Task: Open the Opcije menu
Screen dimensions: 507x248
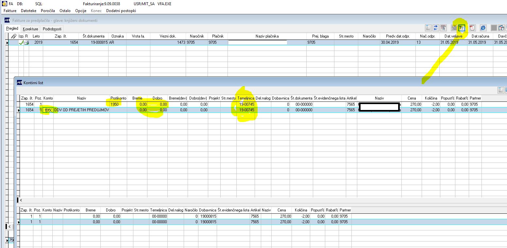Action: pos(81,11)
